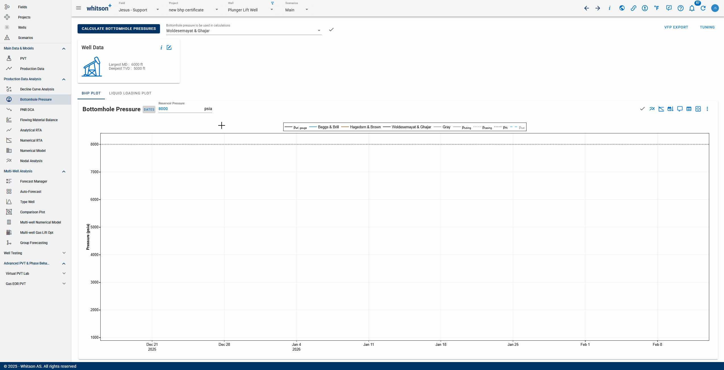Toggle Hagedorn & Brown legend entry
724x370 pixels.
pos(365,127)
